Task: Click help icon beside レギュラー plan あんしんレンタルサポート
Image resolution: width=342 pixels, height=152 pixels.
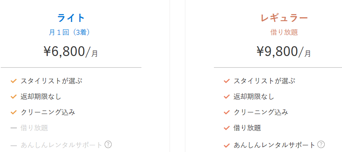Action: coord(321,145)
